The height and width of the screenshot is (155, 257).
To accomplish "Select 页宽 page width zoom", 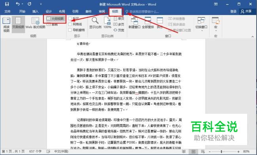I will (119, 30).
